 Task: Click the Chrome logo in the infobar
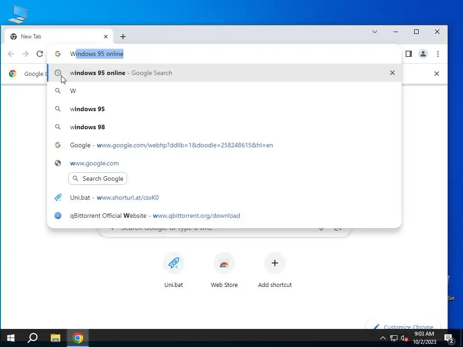(12, 74)
